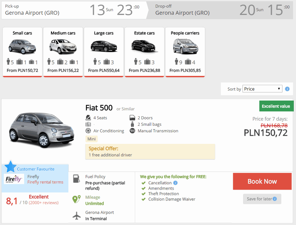Open the Sort by Price dropdown

262,89
